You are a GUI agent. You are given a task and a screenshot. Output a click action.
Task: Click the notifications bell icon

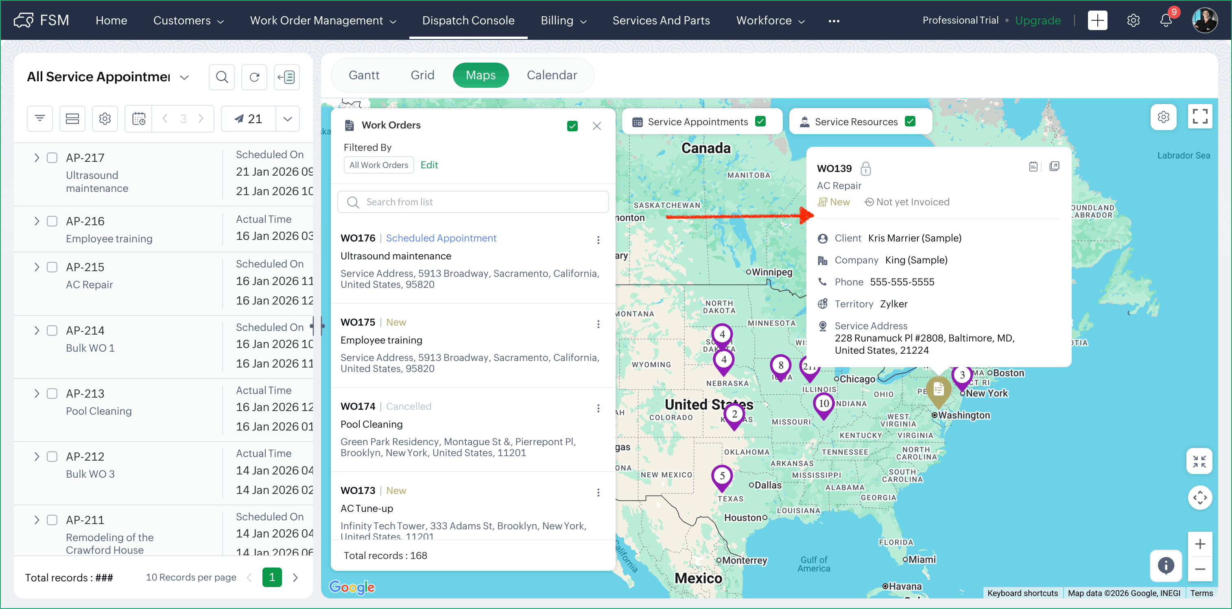pos(1166,21)
